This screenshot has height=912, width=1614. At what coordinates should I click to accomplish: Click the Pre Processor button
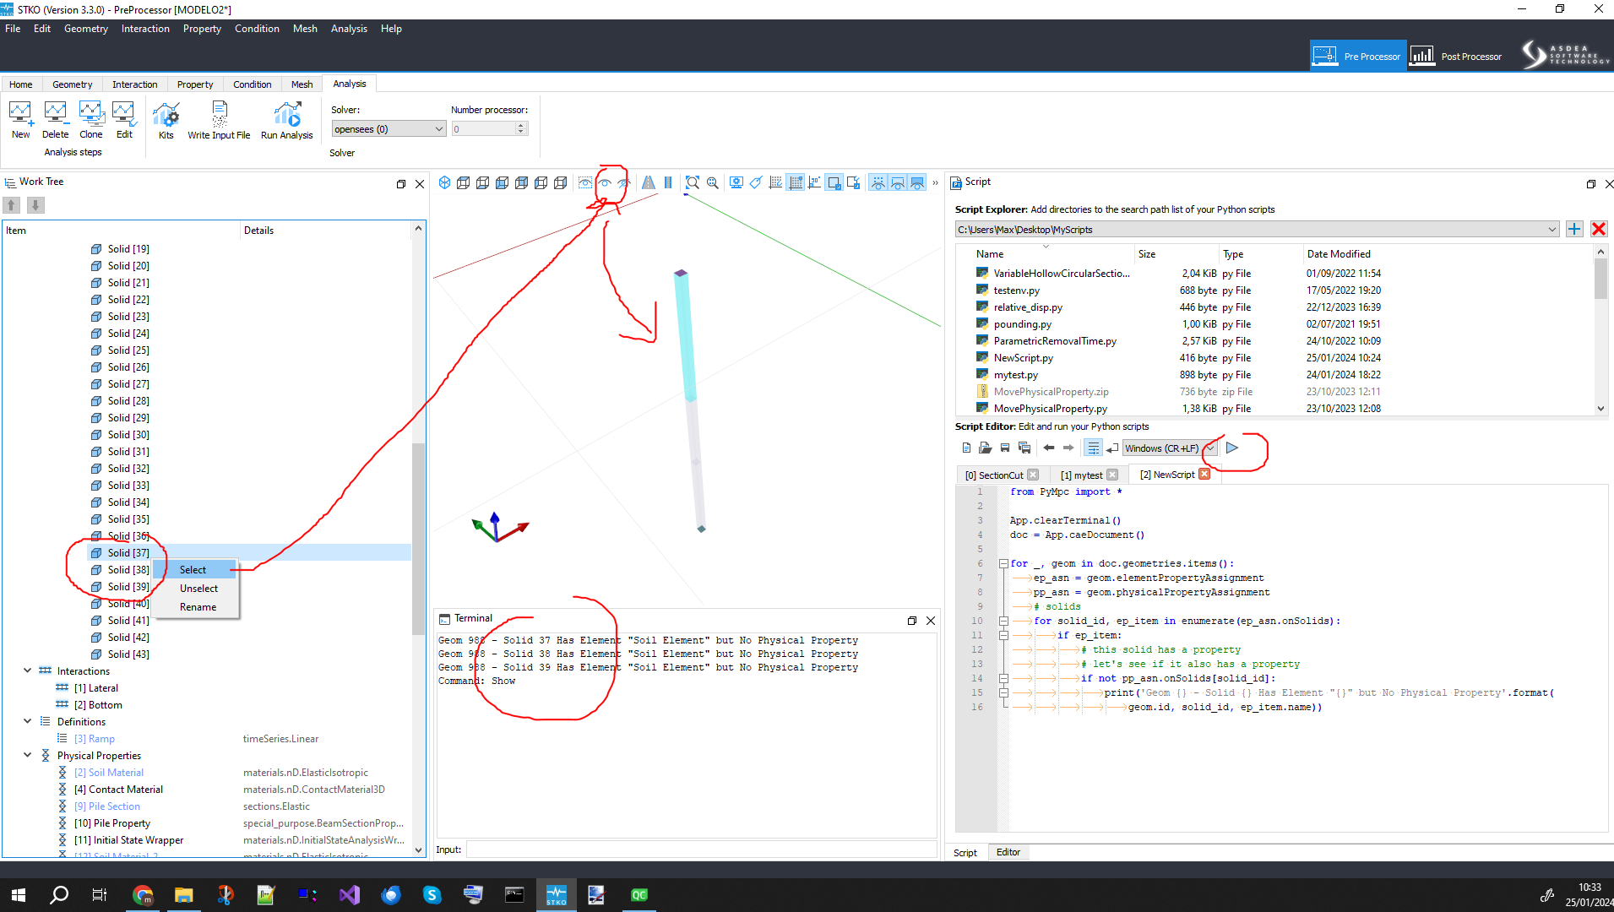click(1357, 56)
